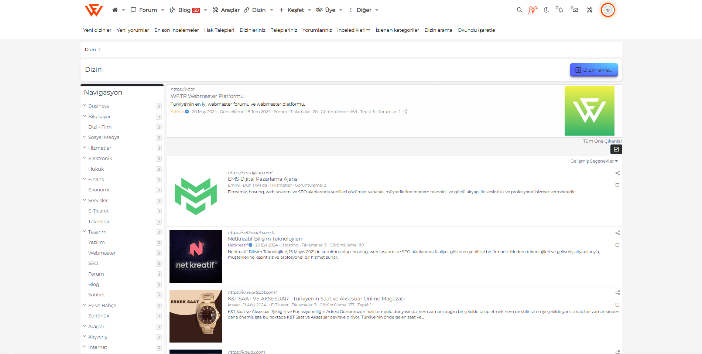Go to home via house icon
Screen dimensions: 702x354
[115, 10]
